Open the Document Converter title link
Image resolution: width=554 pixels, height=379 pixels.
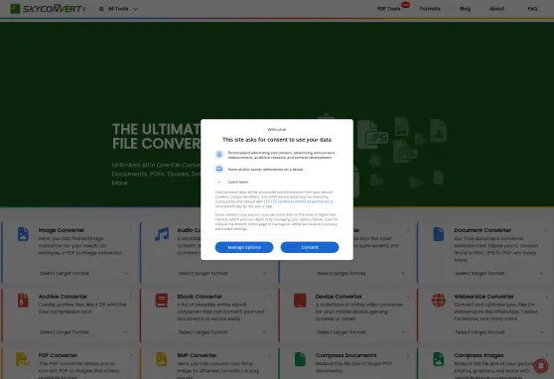(483, 230)
